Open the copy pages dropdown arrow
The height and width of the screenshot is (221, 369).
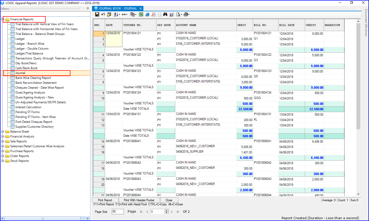[x=136, y=15]
